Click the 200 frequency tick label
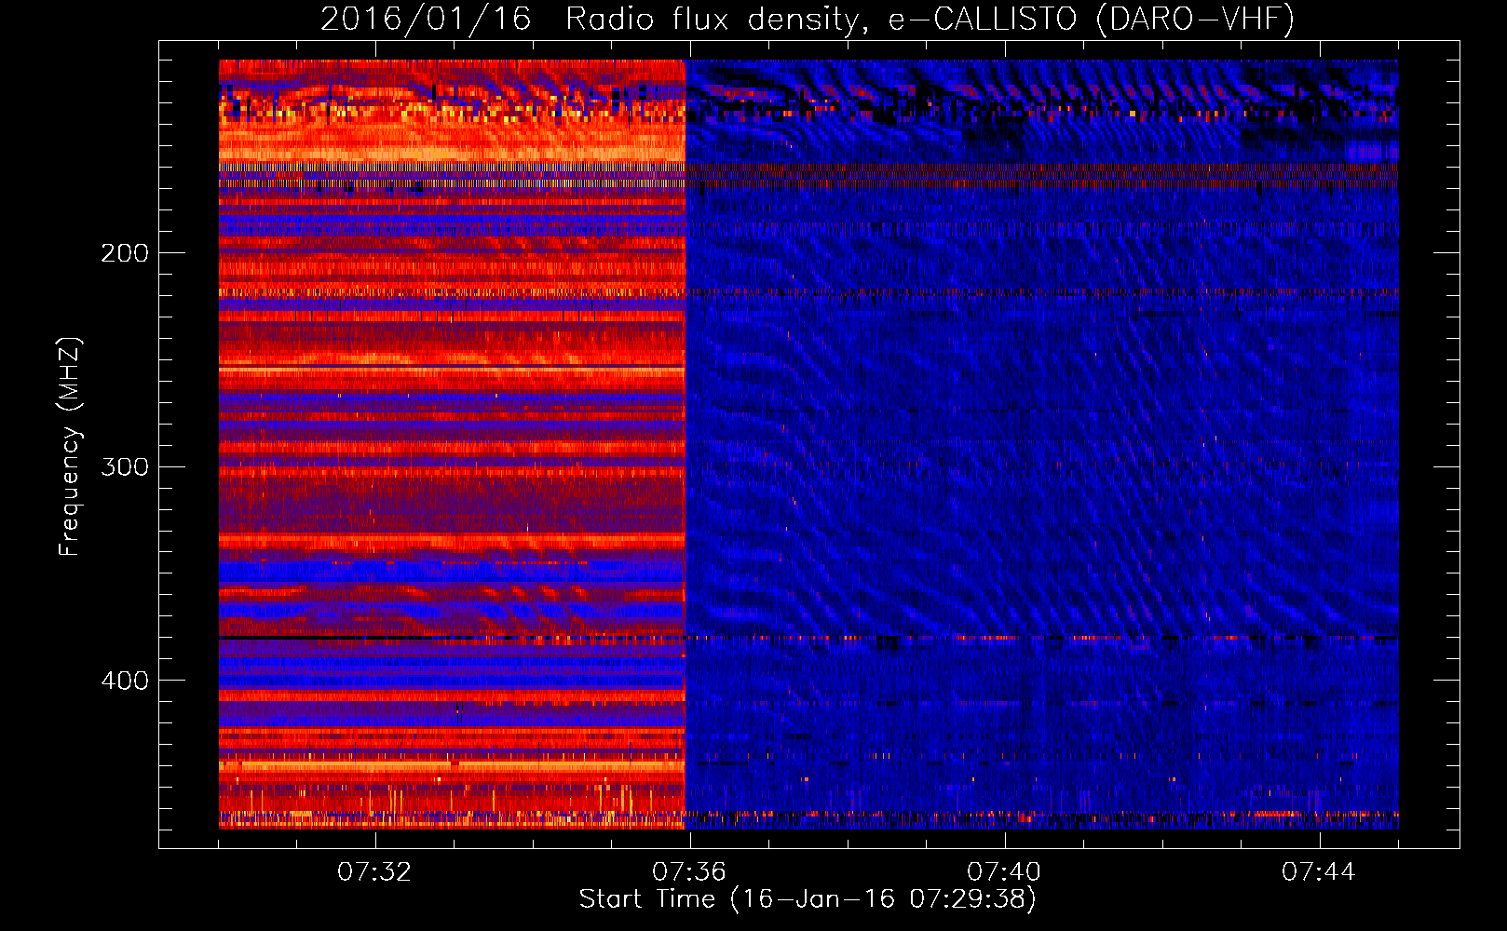The image size is (1507, 931). (x=125, y=253)
